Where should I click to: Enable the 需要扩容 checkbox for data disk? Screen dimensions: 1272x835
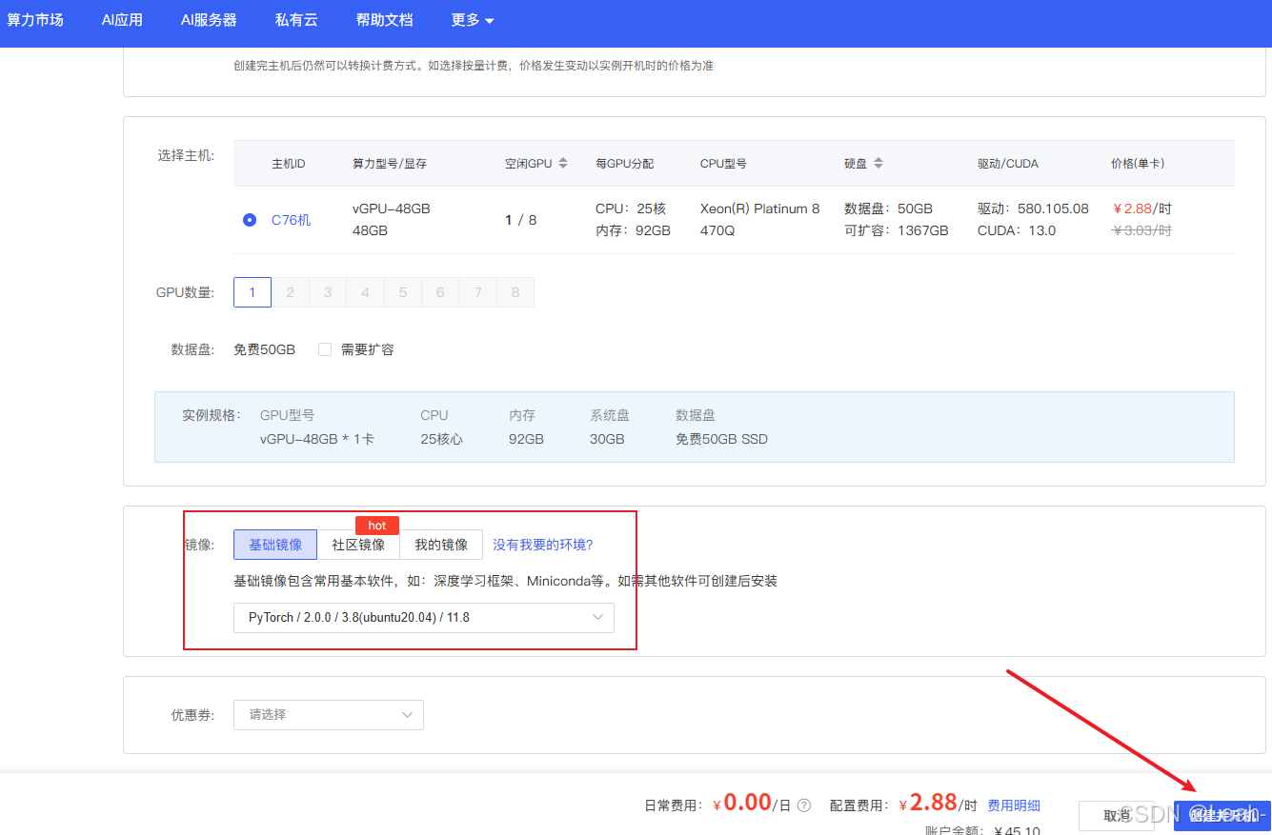coord(325,348)
